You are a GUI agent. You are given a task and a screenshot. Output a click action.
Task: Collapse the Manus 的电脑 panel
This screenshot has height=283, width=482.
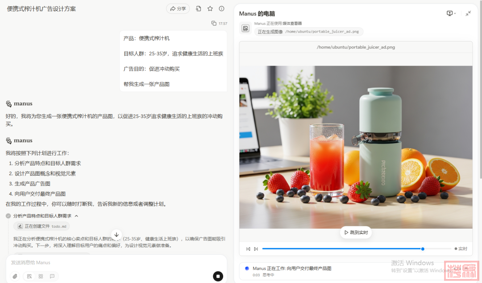click(468, 13)
